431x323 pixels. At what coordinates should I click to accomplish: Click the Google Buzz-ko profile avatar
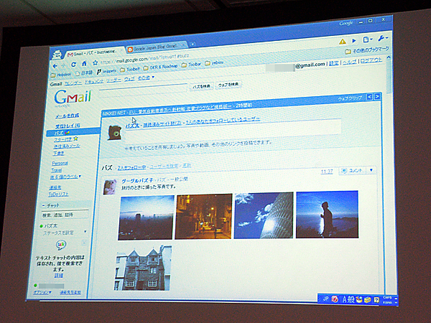click(110, 187)
